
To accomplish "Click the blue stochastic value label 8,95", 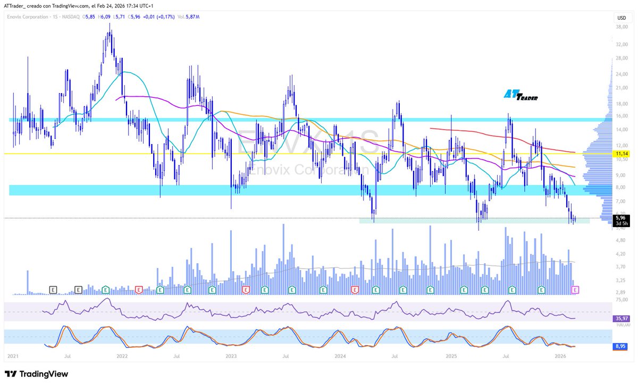I will click(619, 346).
